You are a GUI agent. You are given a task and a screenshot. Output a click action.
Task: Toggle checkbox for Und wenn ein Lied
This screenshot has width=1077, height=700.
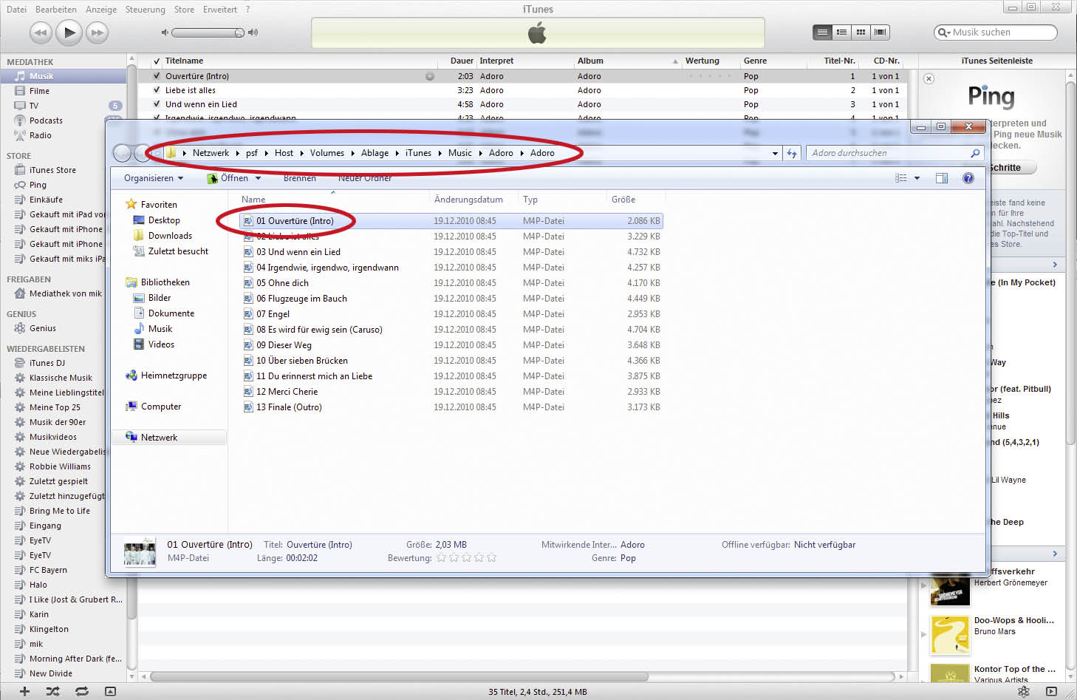[x=157, y=104]
